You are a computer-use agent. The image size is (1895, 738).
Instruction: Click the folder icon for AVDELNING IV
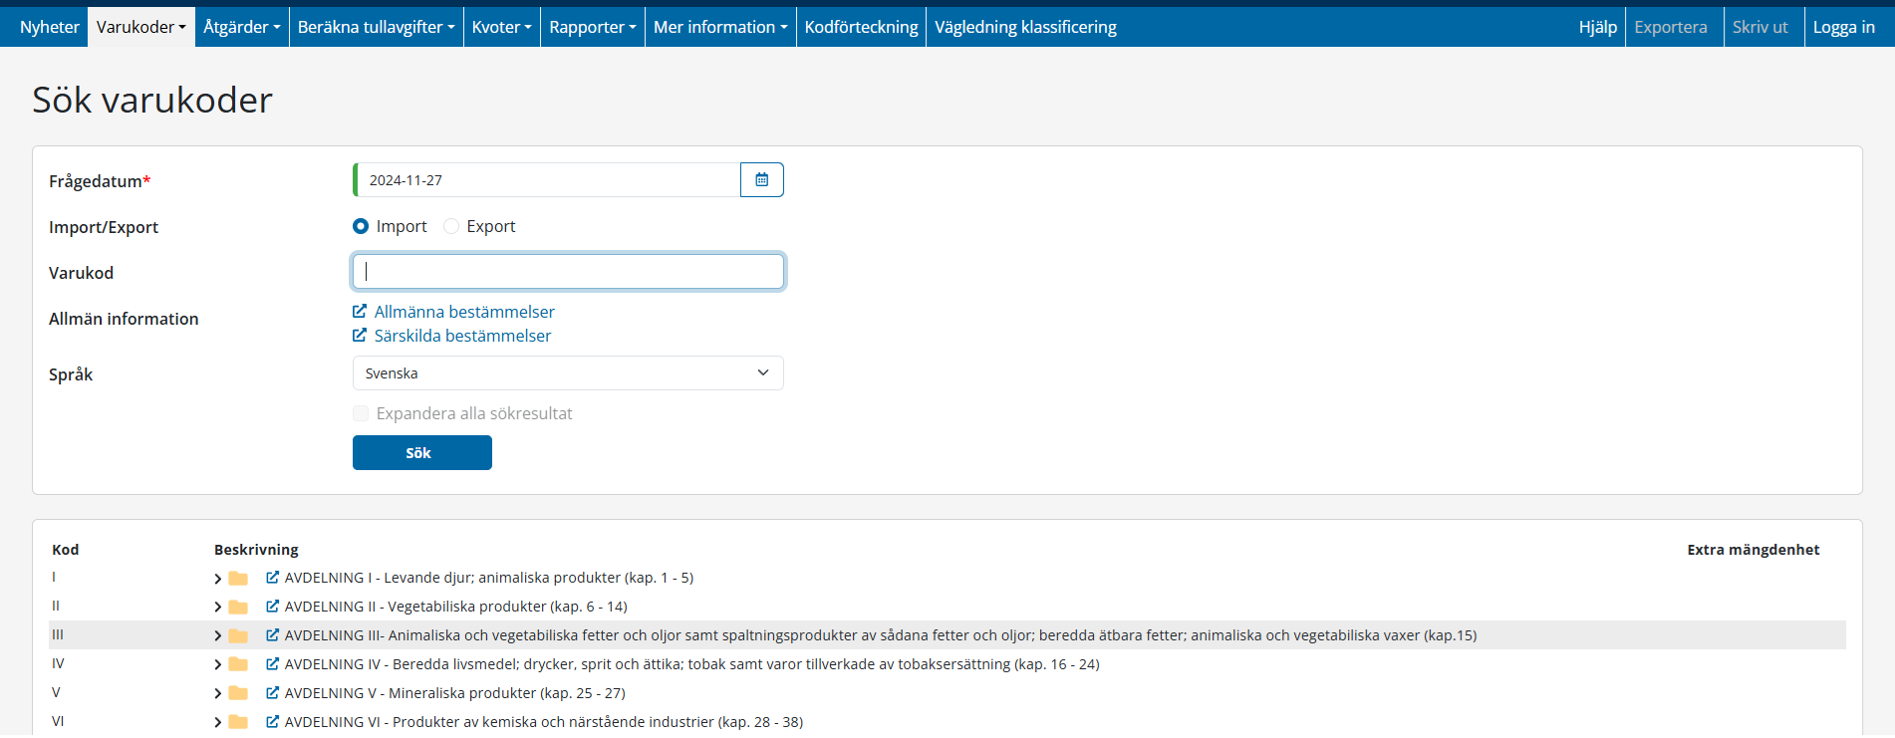238,664
